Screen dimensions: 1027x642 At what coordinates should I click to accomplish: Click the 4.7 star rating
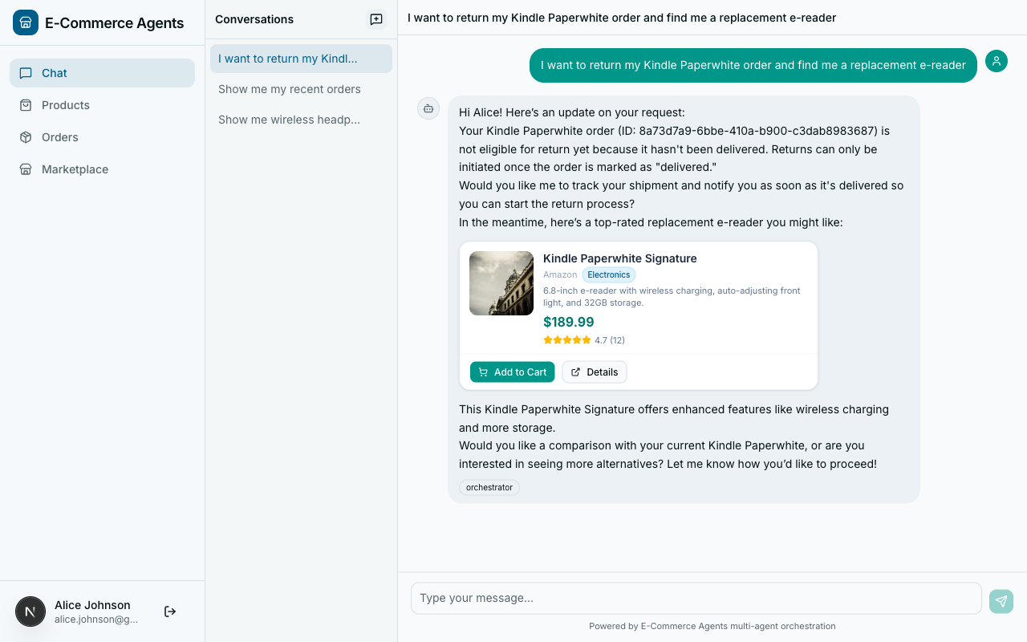584,339
